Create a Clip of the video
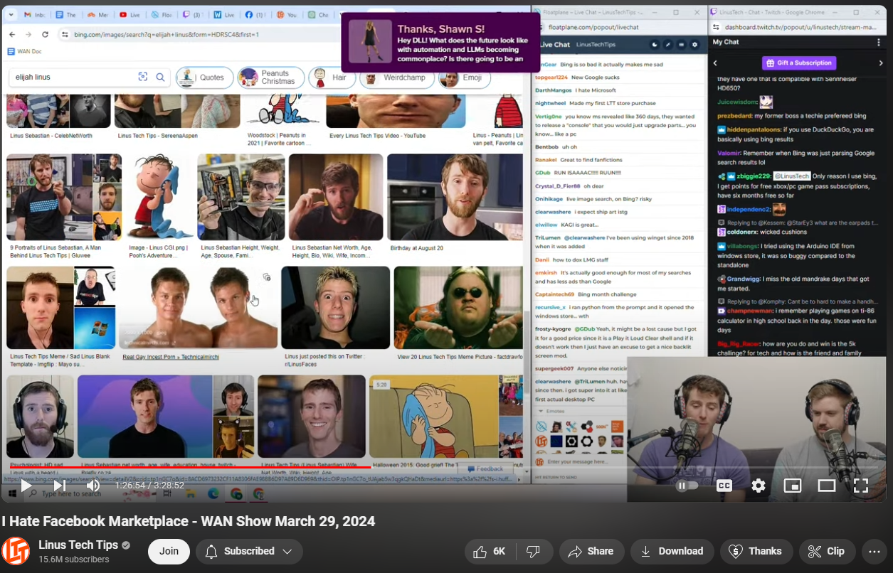 point(827,551)
